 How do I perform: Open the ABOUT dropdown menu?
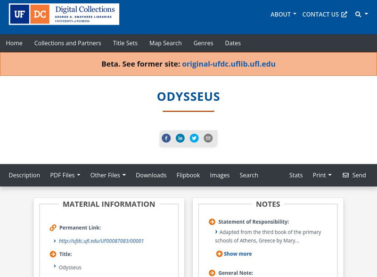(x=282, y=14)
